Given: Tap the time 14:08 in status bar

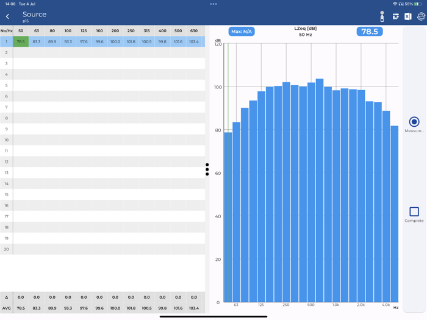Looking at the screenshot, I should (x=10, y=4).
